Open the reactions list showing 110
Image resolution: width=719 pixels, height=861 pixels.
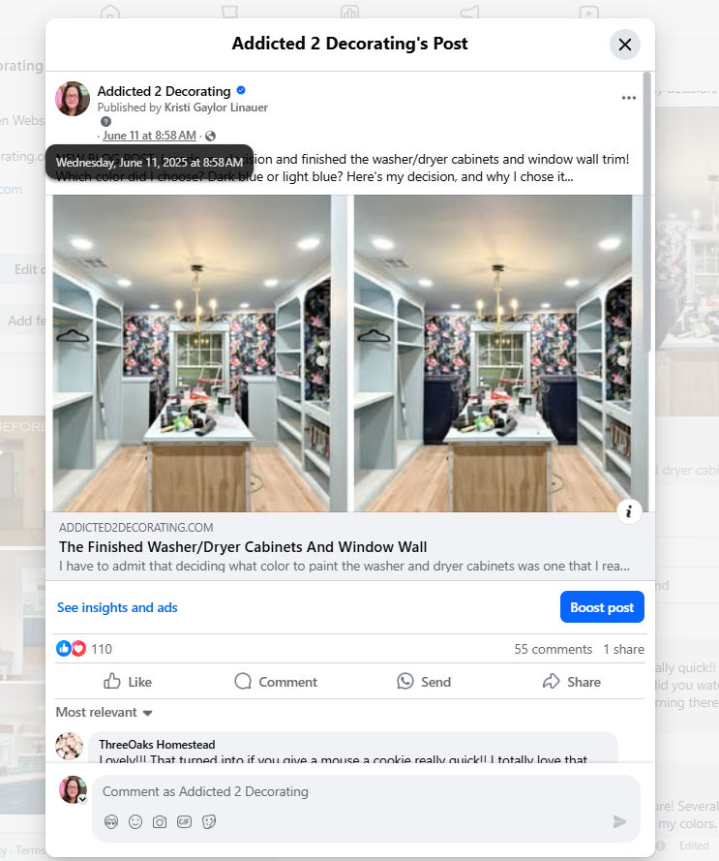84,649
